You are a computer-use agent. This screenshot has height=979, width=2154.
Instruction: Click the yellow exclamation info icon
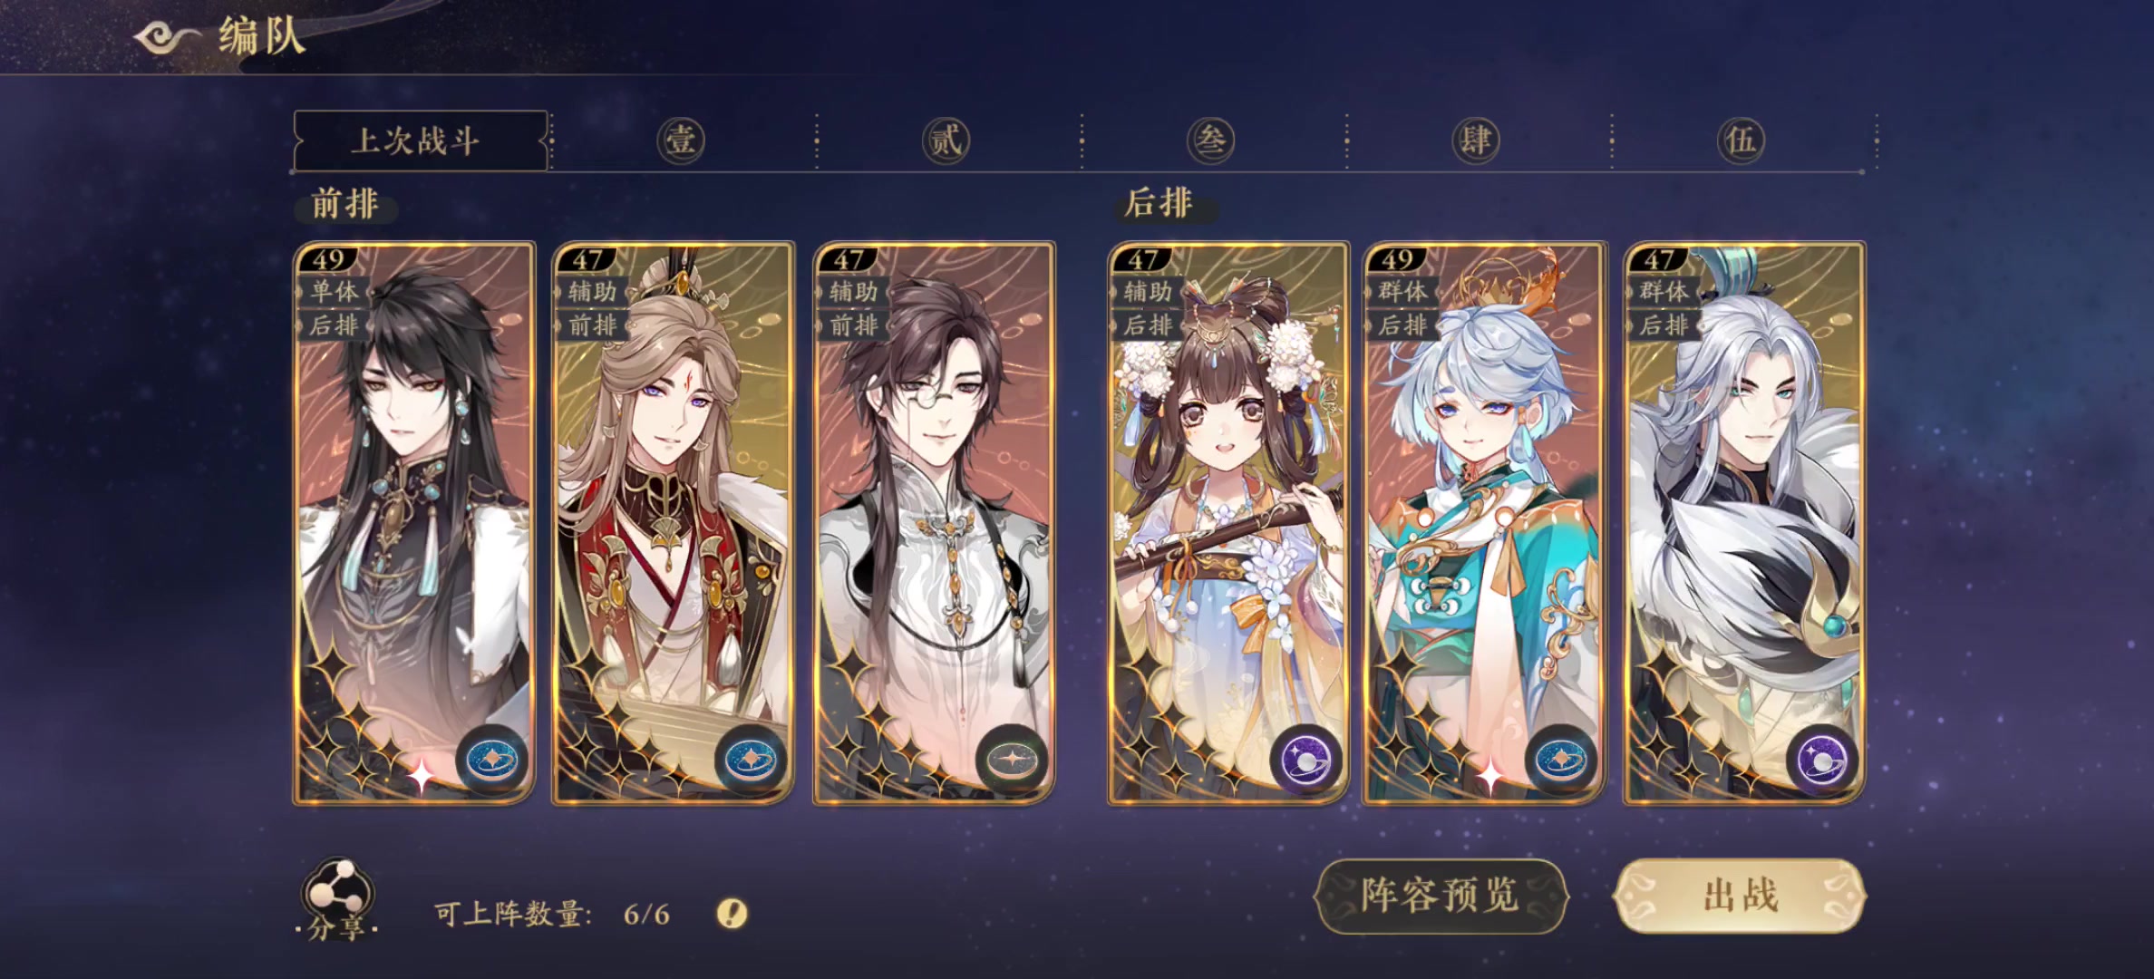click(x=732, y=914)
